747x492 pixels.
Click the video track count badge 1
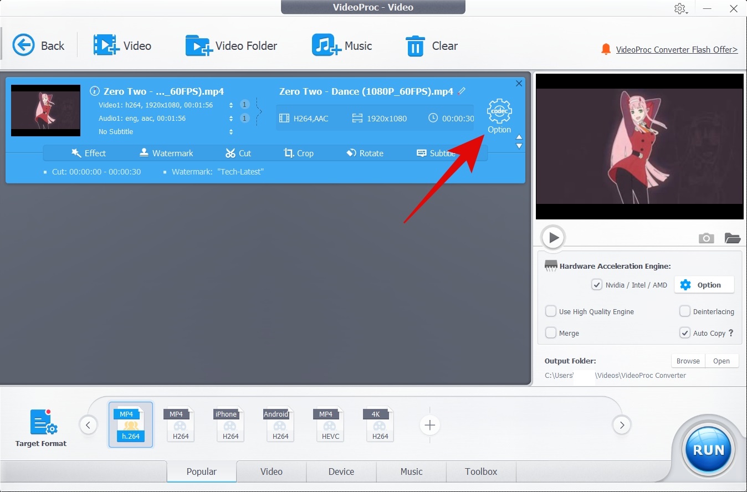pyautogui.click(x=244, y=105)
